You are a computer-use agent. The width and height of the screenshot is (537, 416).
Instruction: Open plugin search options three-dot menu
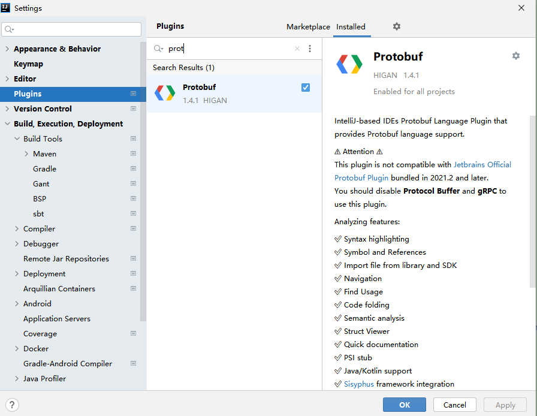tap(310, 49)
